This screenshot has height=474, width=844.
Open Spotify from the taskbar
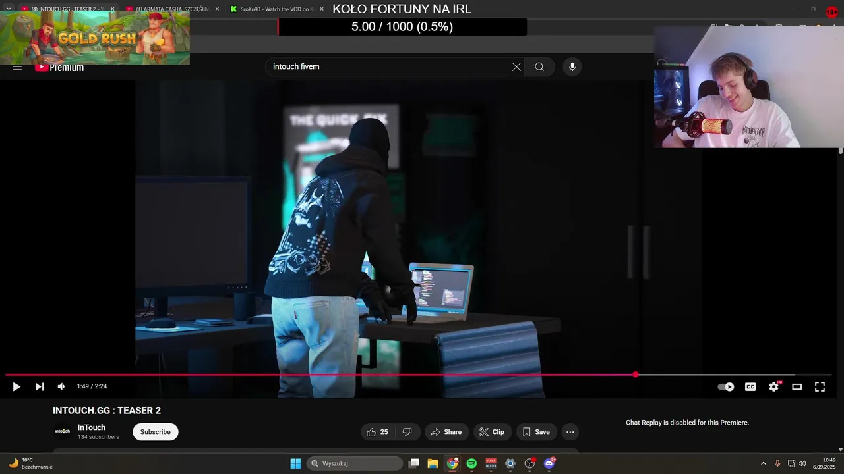click(x=471, y=463)
